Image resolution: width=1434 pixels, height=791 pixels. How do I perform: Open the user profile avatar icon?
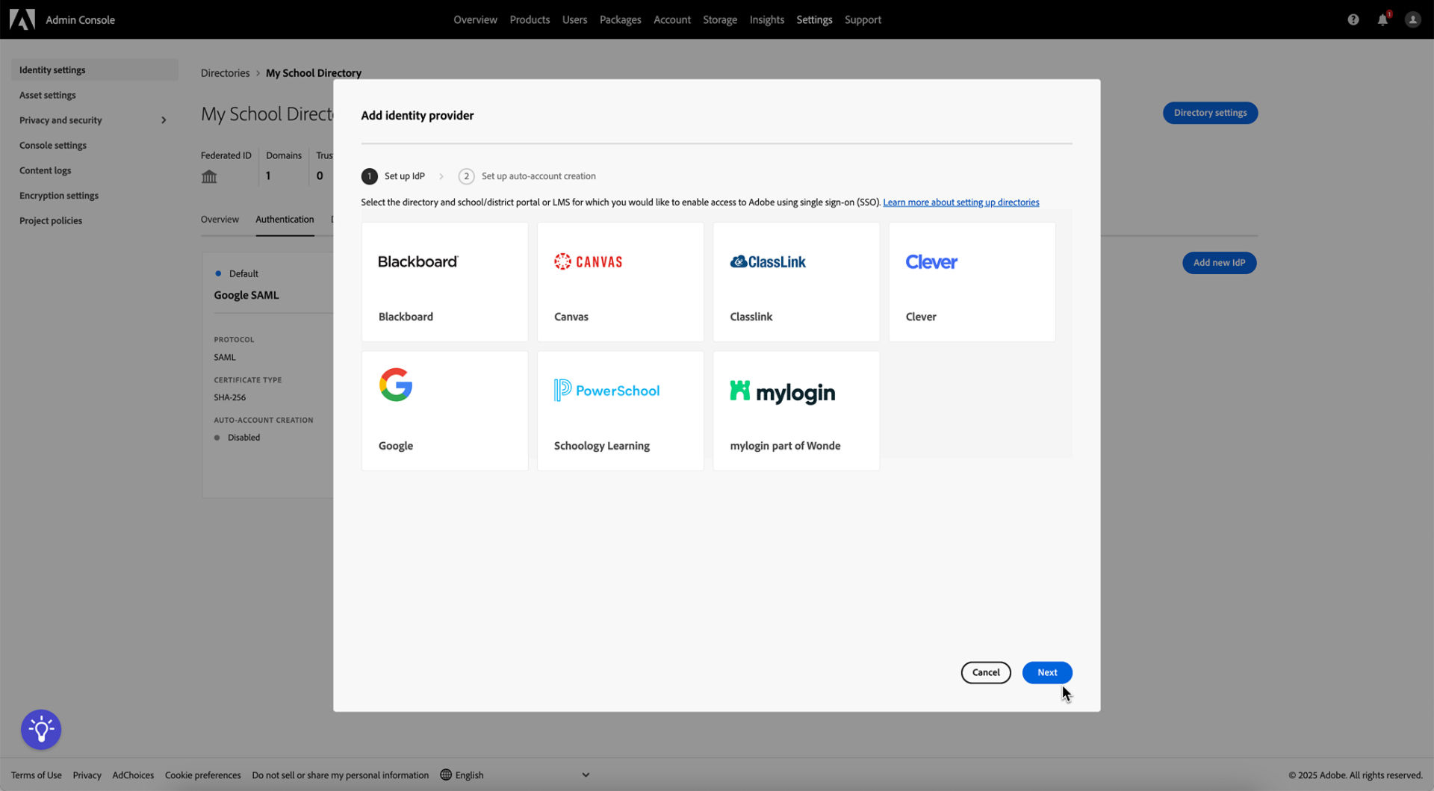[x=1412, y=20]
